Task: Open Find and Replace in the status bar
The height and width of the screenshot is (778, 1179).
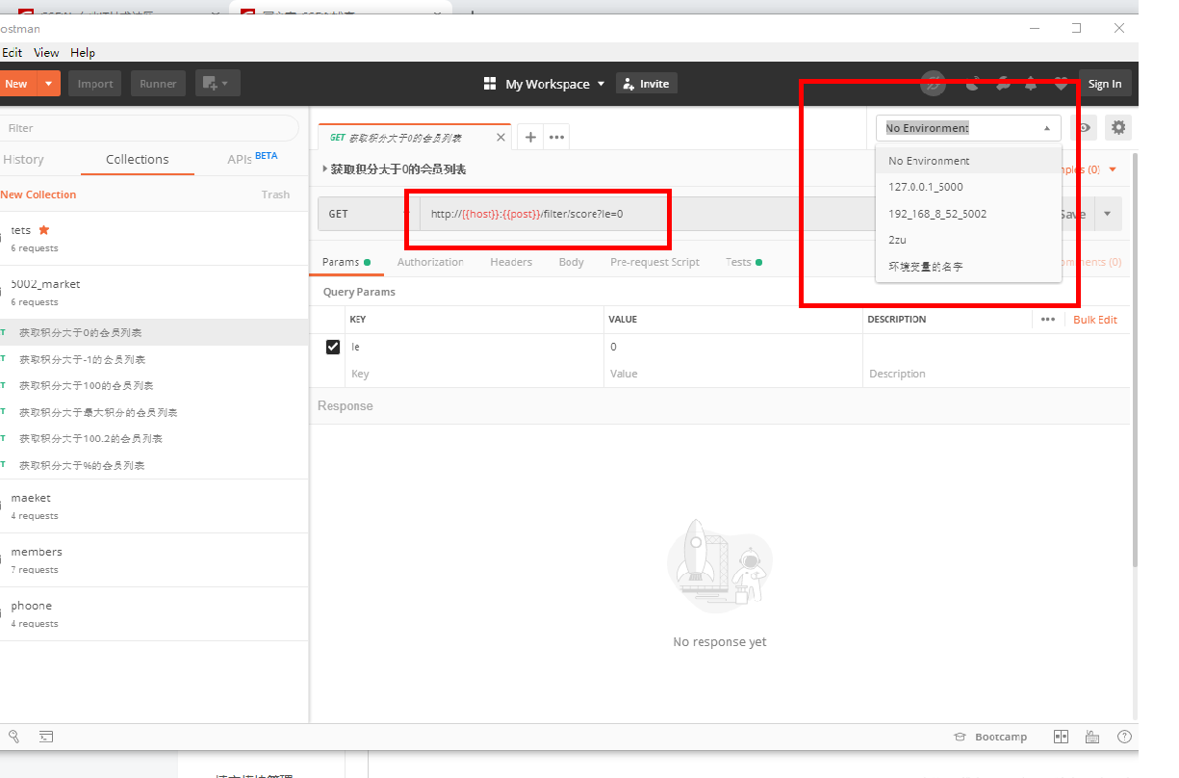Action: point(14,737)
